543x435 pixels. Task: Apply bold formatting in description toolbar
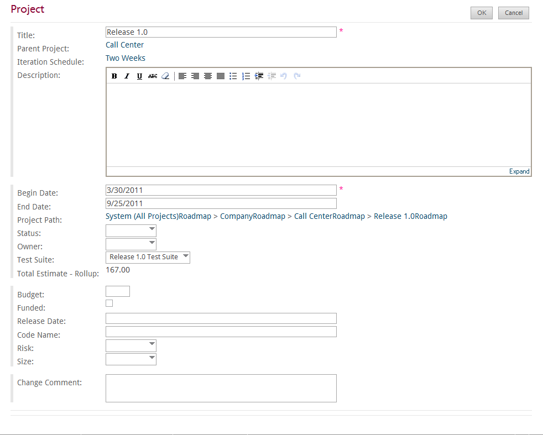coord(114,76)
